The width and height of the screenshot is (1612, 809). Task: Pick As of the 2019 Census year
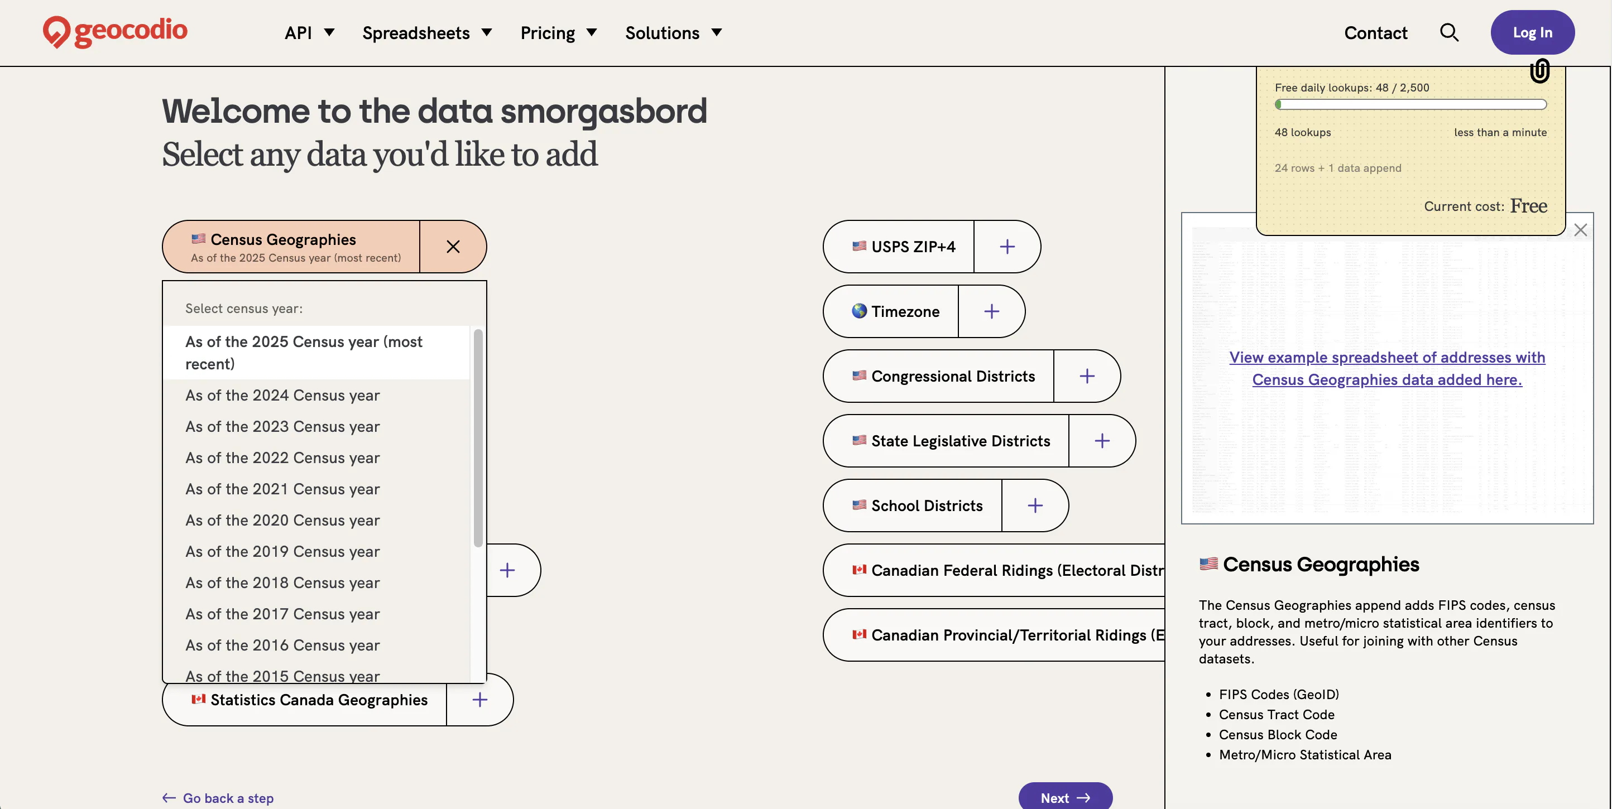tap(316, 552)
